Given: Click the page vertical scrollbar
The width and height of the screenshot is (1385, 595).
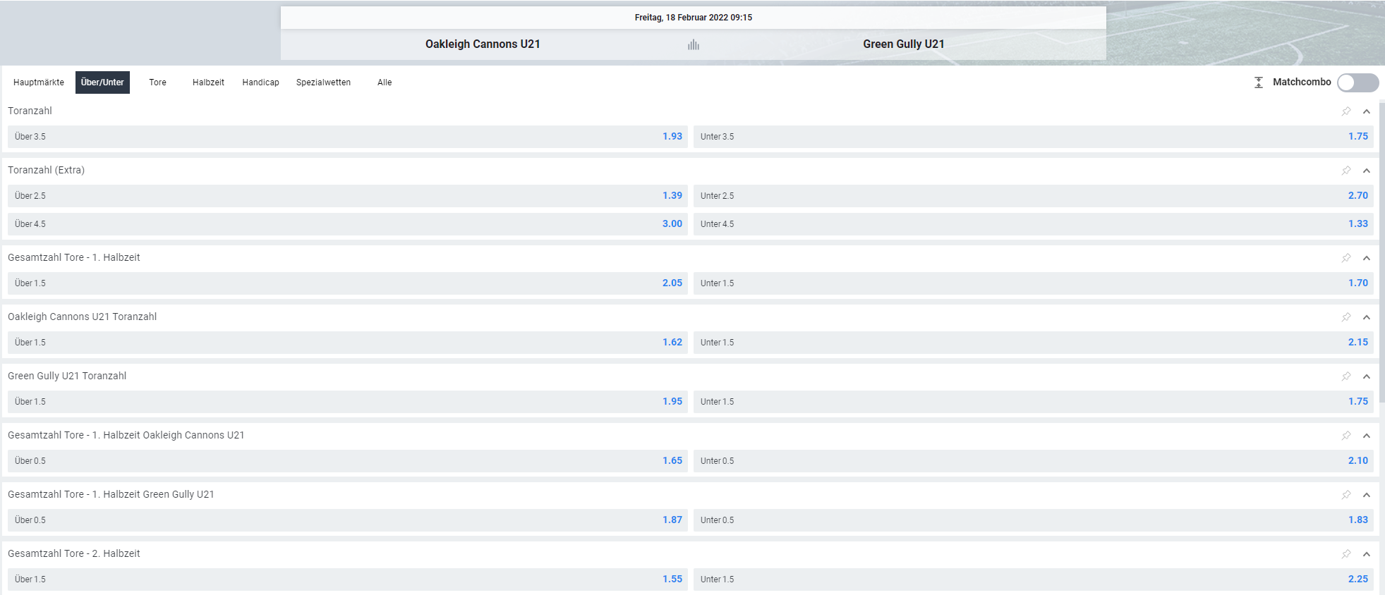Looking at the screenshot, I should [1382, 254].
